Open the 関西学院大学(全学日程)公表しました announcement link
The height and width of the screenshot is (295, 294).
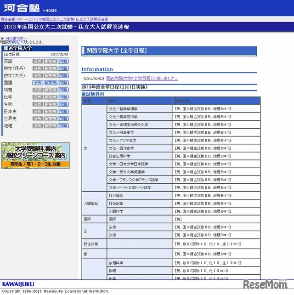pos(142,79)
